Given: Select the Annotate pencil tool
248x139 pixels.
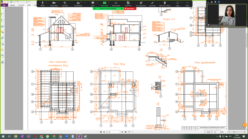Looking at the screenshot, I should pos(152,4).
